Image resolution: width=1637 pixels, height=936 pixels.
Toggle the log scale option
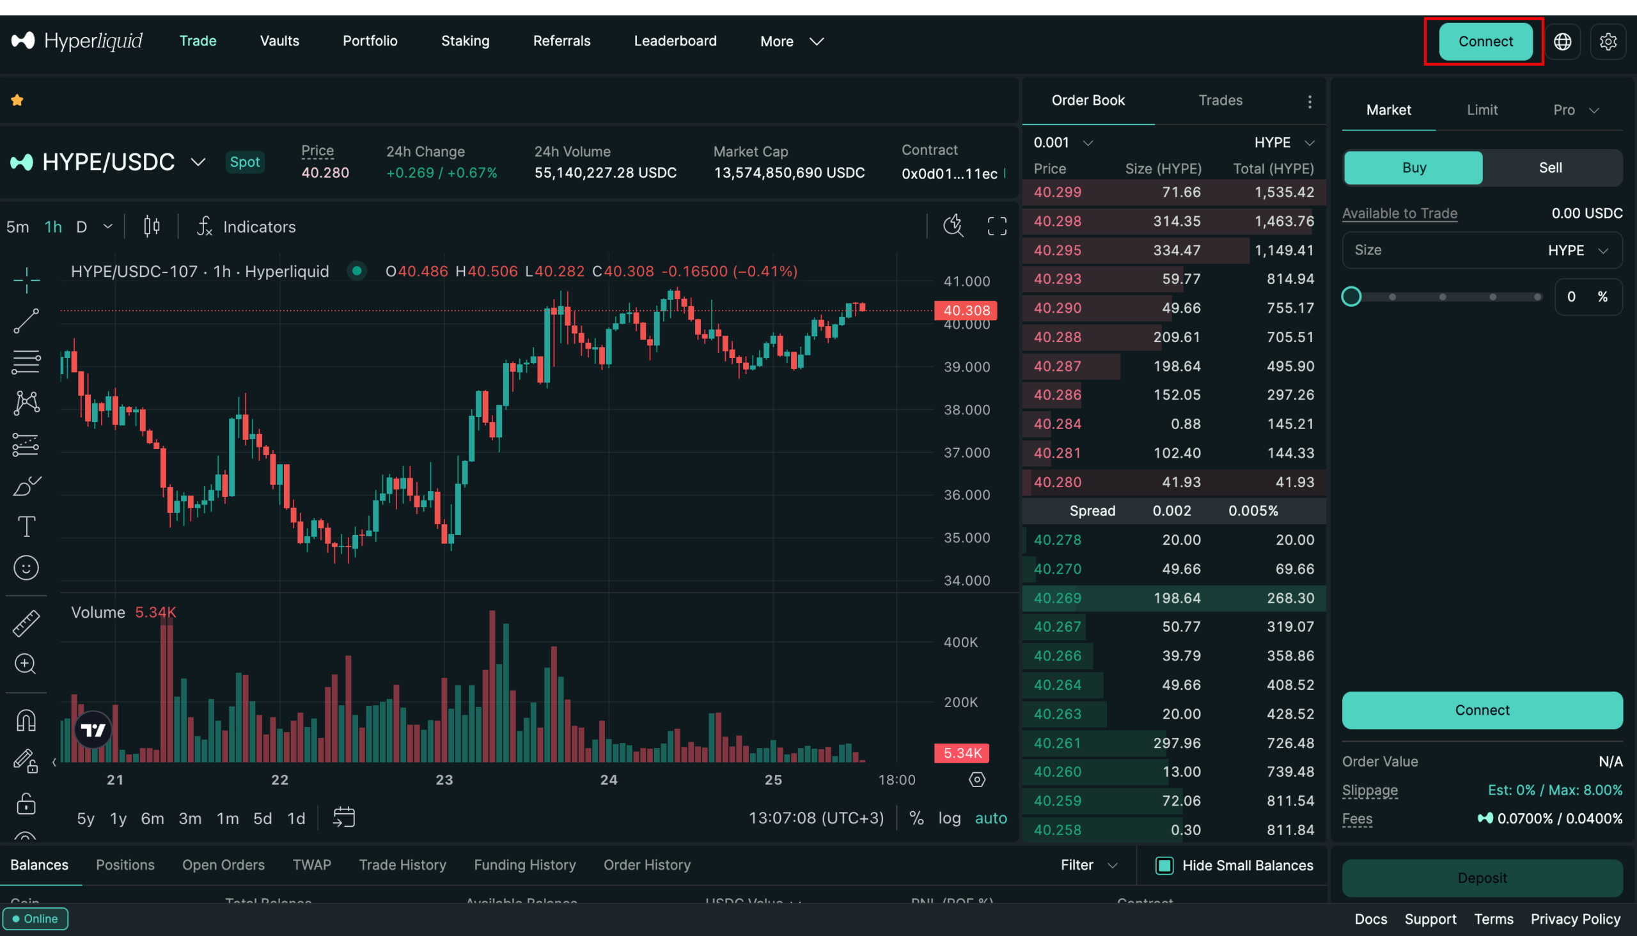click(949, 818)
